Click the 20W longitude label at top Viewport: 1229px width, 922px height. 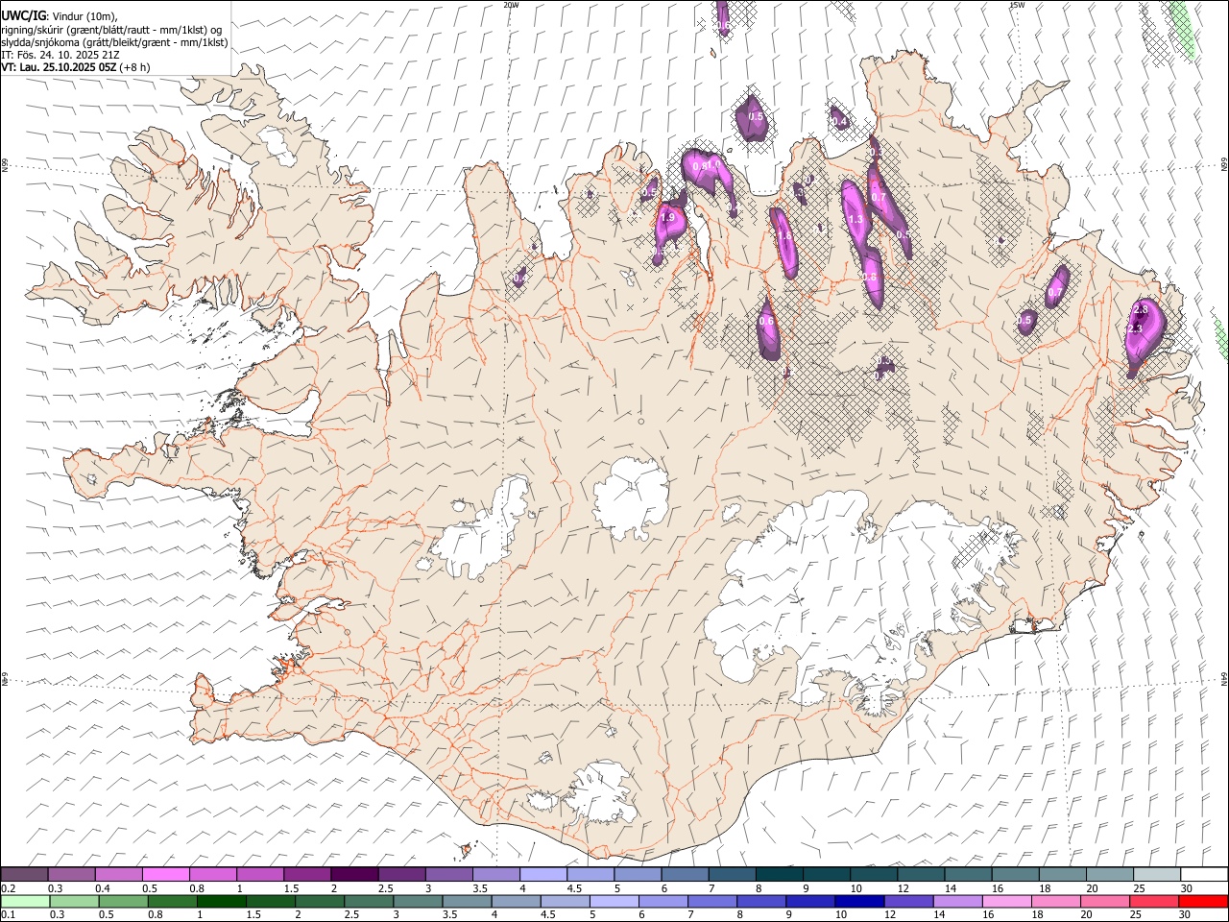512,5
